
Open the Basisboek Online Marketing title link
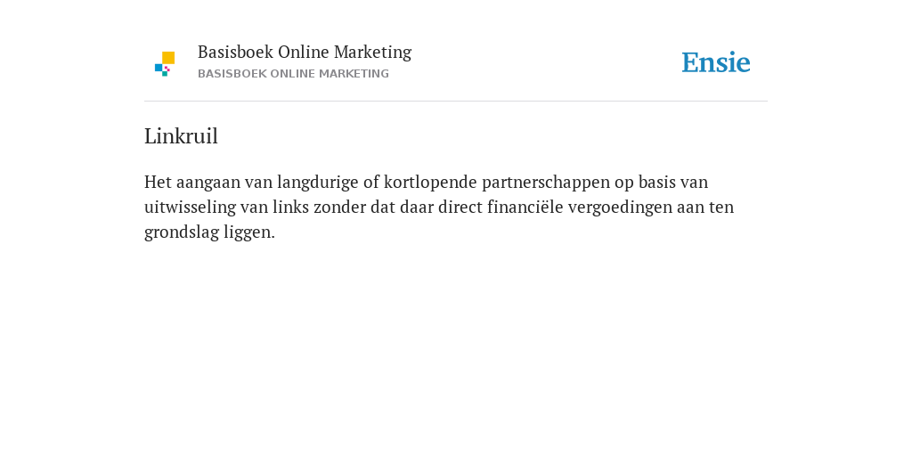305,52
